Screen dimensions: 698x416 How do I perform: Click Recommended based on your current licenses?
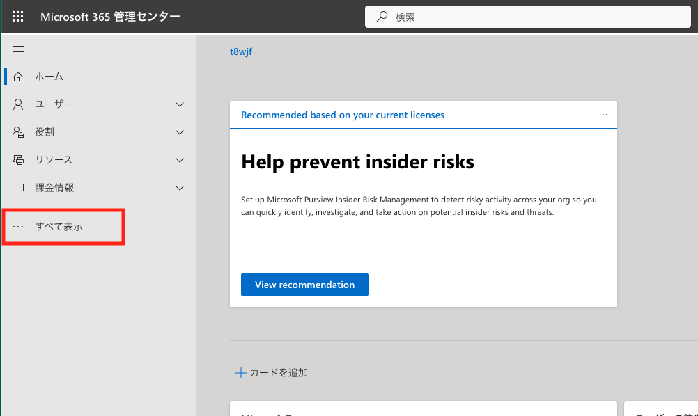[342, 115]
